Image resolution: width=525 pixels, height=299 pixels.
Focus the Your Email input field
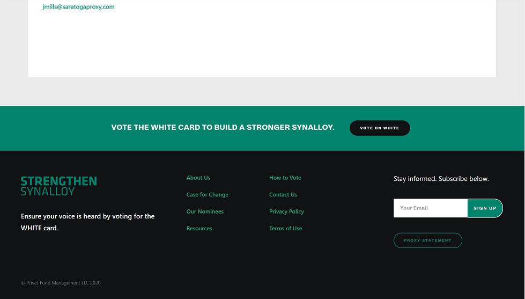[430, 208]
